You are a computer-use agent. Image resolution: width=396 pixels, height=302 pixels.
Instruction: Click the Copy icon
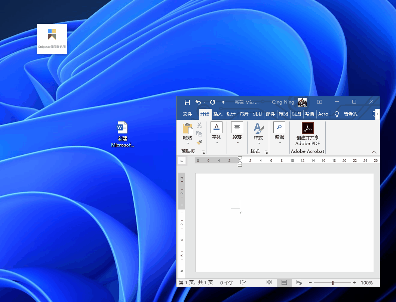[199, 133]
